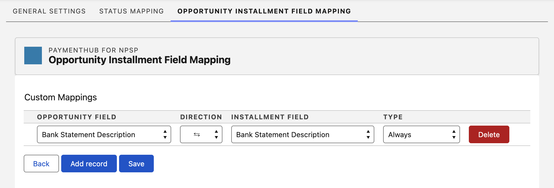
Task: Delete the Bank Statement Description mapping
Action: tap(489, 134)
